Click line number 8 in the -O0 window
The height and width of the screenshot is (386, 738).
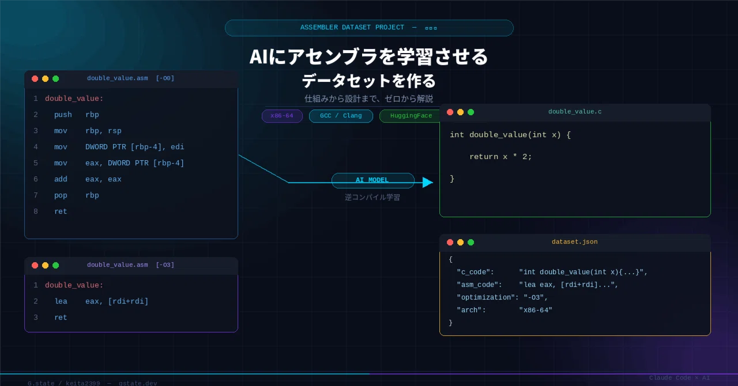[36, 211]
